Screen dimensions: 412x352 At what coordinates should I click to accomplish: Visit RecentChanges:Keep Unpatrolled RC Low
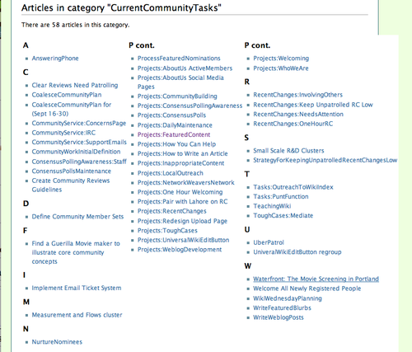point(313,105)
